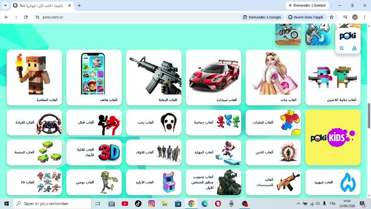This screenshot has height=209, width=371.
Task: Select the ألعاب الأركيد arcade games tile
Action: [x=154, y=182]
